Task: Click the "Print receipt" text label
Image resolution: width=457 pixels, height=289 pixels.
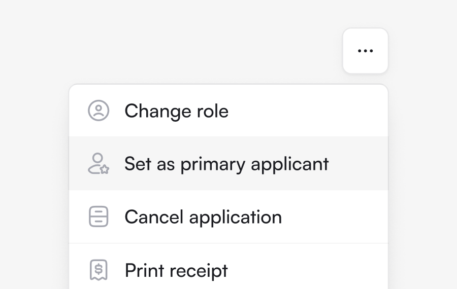Action: [176, 271]
